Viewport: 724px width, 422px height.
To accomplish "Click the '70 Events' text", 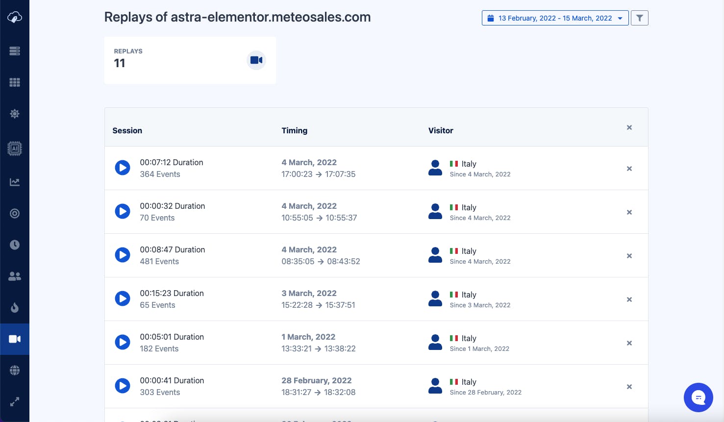I will pyautogui.click(x=157, y=218).
